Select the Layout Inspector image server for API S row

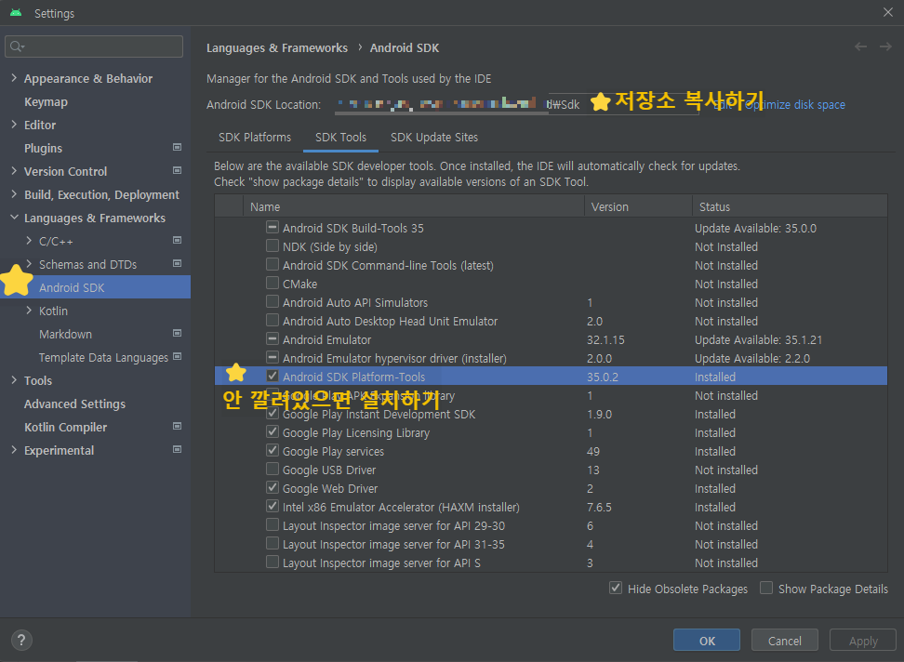coord(551,563)
